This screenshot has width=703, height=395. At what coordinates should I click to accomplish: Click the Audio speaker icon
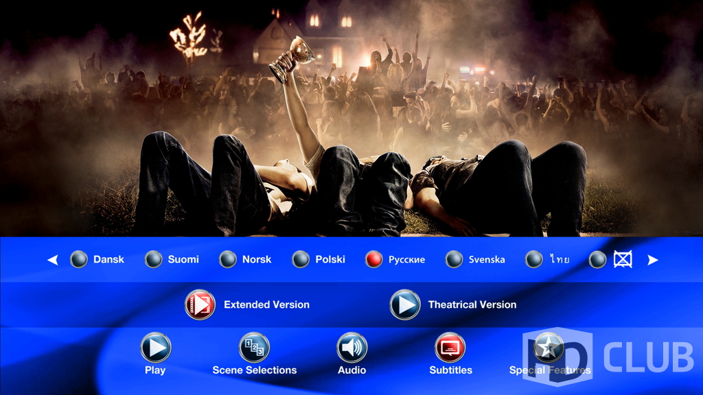[352, 347]
